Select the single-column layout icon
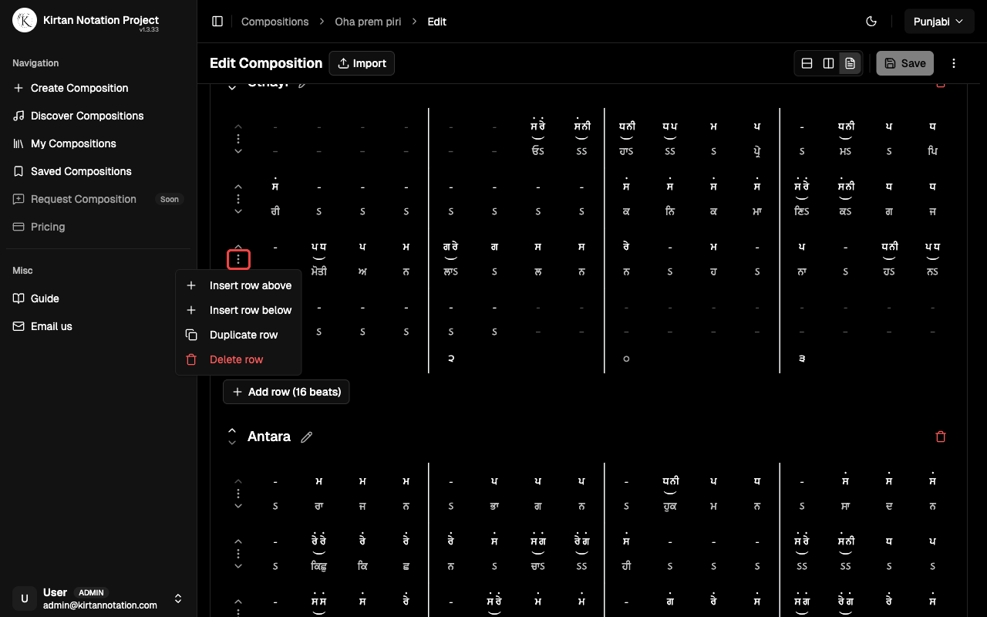987x617 pixels. [x=807, y=62]
